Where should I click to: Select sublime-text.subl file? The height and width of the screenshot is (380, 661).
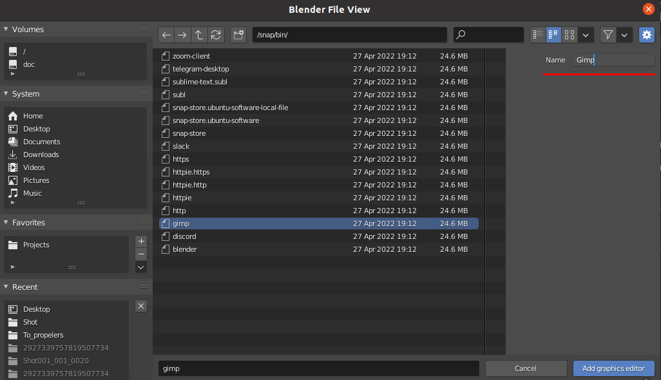(319, 82)
